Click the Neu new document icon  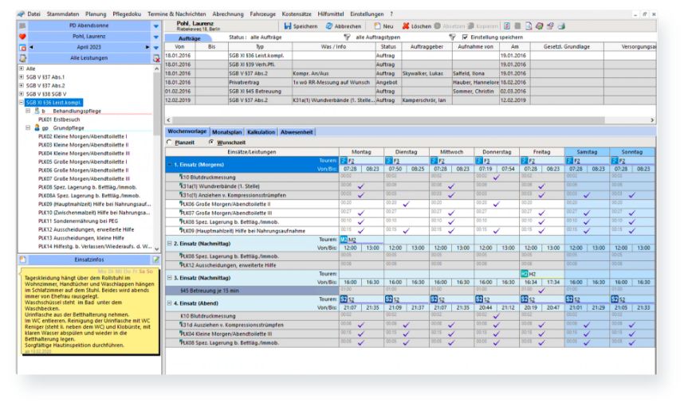click(378, 26)
